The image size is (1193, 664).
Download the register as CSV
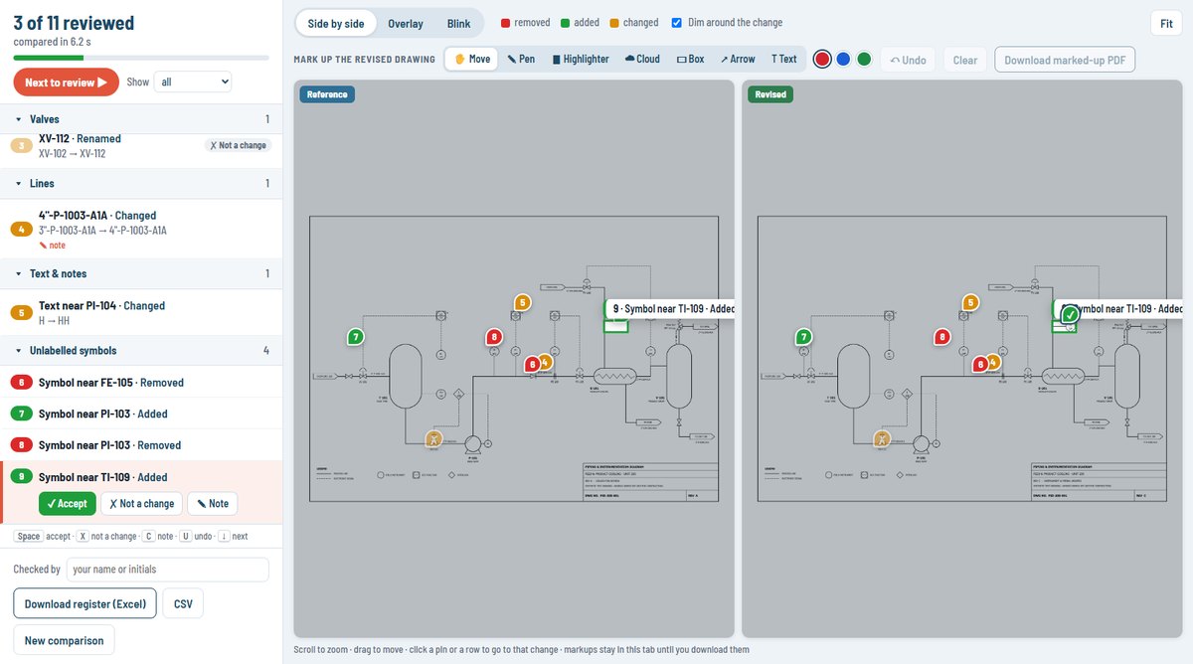click(183, 603)
